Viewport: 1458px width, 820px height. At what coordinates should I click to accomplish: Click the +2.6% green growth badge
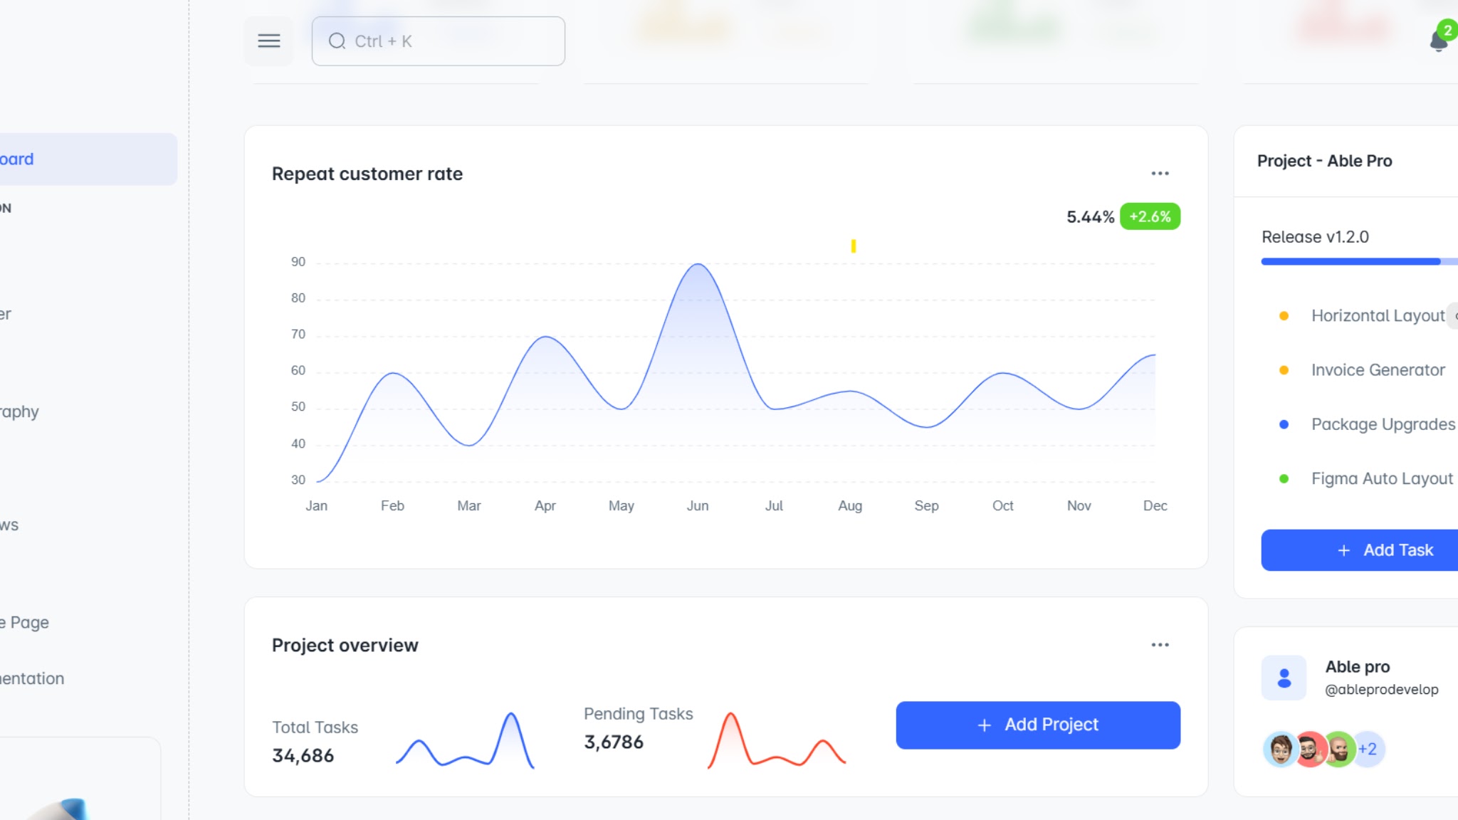click(x=1150, y=216)
